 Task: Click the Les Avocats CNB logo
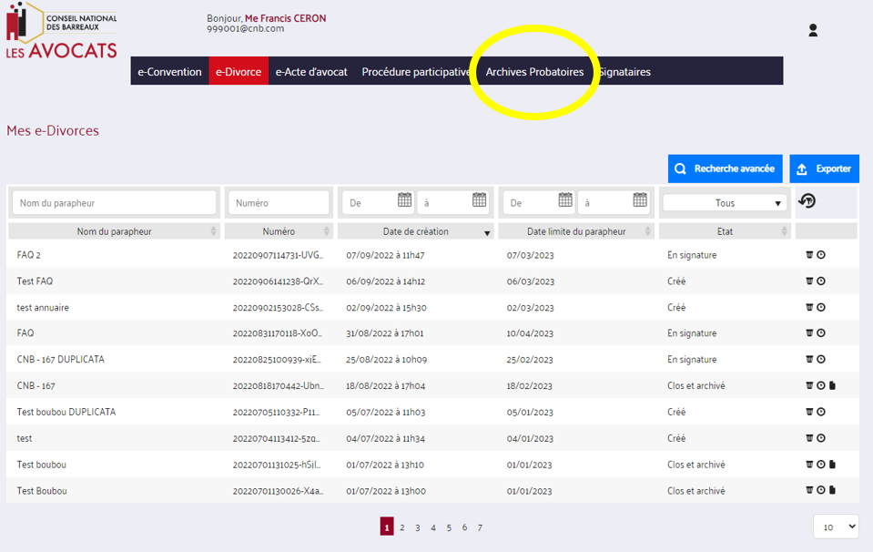pos(61,30)
